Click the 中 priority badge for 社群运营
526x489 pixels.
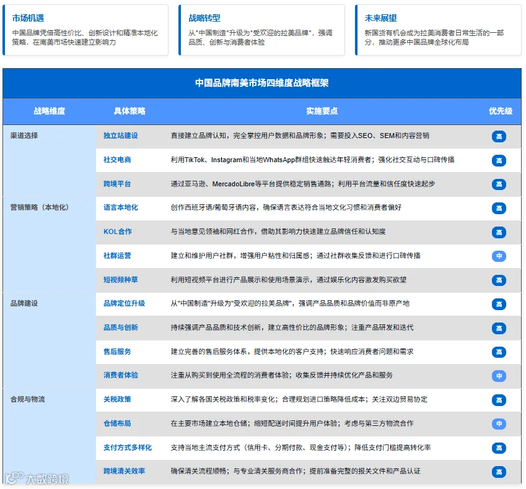click(x=499, y=256)
